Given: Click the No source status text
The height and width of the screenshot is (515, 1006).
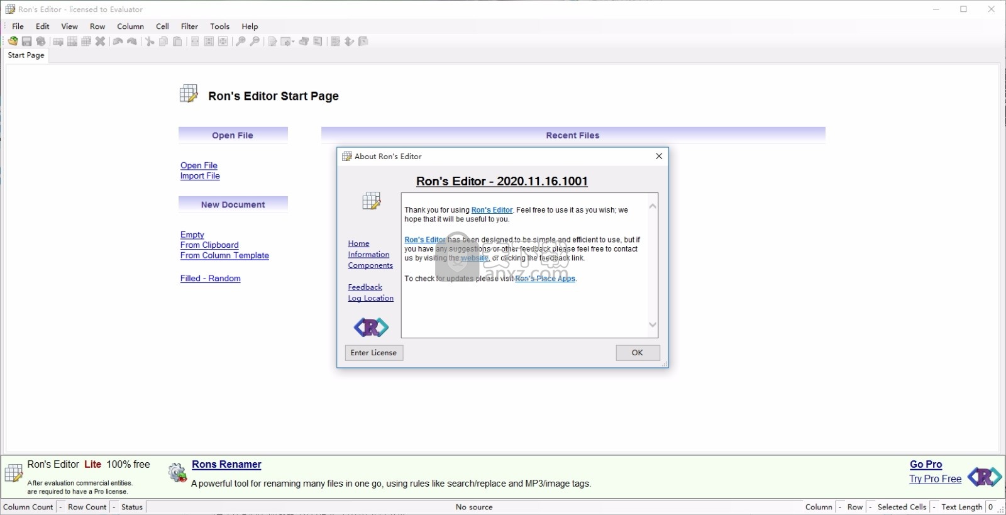Looking at the screenshot, I should click(x=474, y=507).
